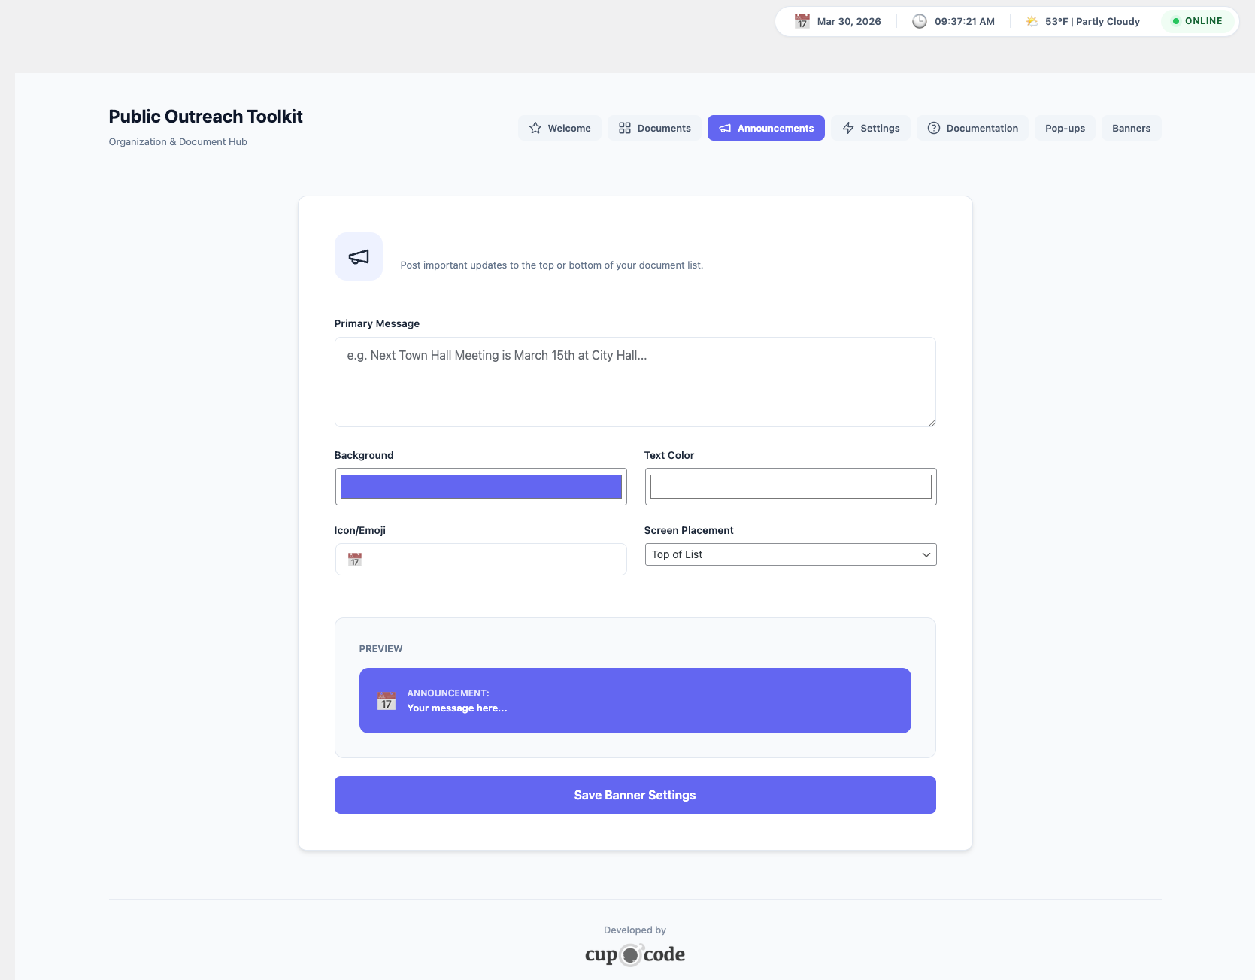1255x980 pixels.
Task: Open the Banners tab
Action: coord(1131,129)
